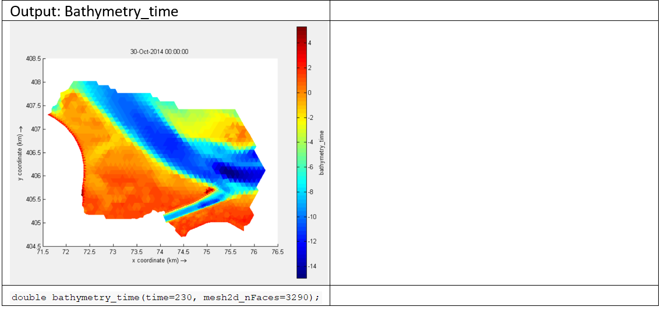Click the 71.5 tick on the x axis
664x310 pixels.
point(42,252)
